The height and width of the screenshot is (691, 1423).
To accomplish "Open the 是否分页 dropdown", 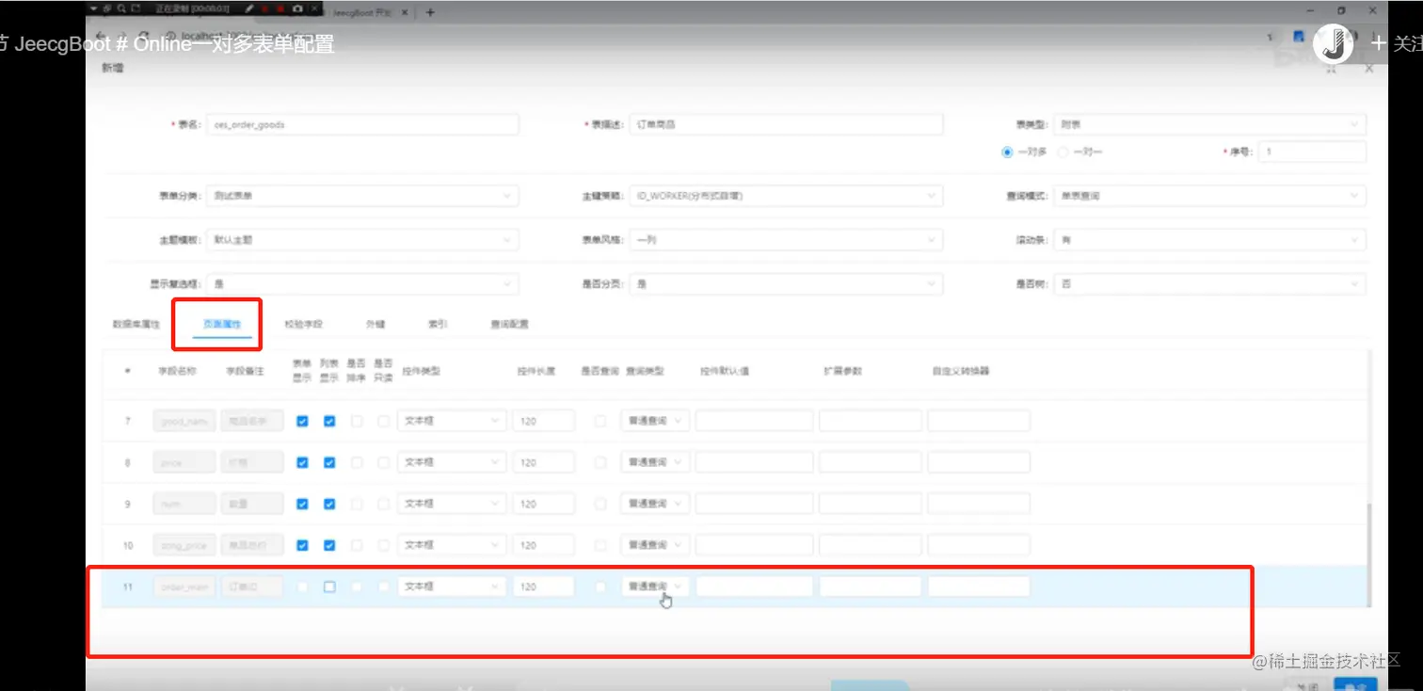I will [785, 283].
